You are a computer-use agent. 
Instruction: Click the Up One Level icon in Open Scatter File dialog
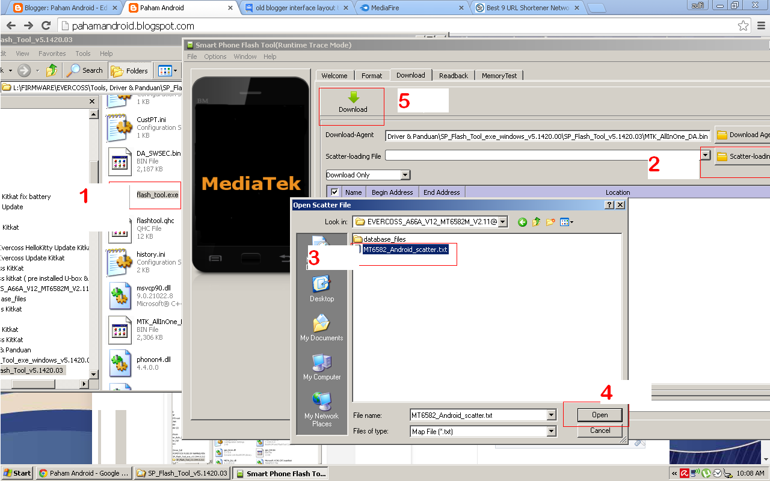click(536, 222)
